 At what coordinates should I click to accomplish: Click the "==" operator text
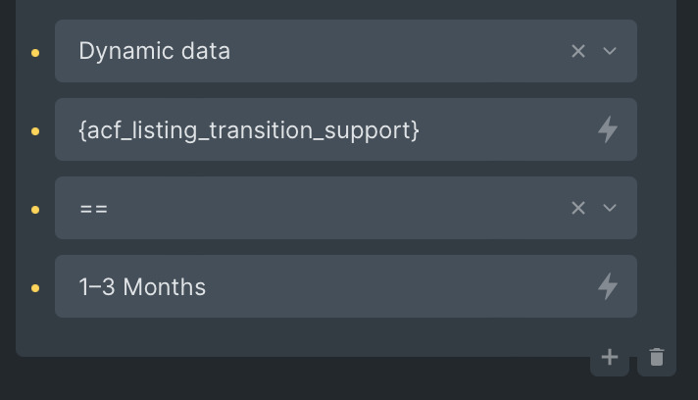point(93,208)
